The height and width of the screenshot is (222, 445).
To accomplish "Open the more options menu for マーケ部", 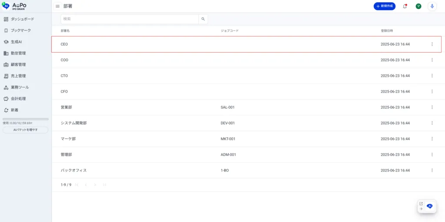I will (432, 139).
